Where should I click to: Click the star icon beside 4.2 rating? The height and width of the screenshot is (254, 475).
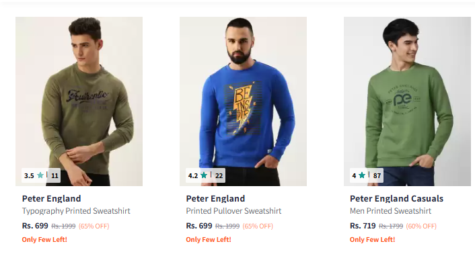click(204, 175)
